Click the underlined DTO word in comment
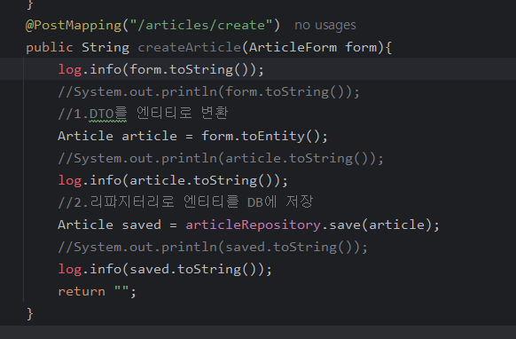 pyautogui.click(x=101, y=114)
